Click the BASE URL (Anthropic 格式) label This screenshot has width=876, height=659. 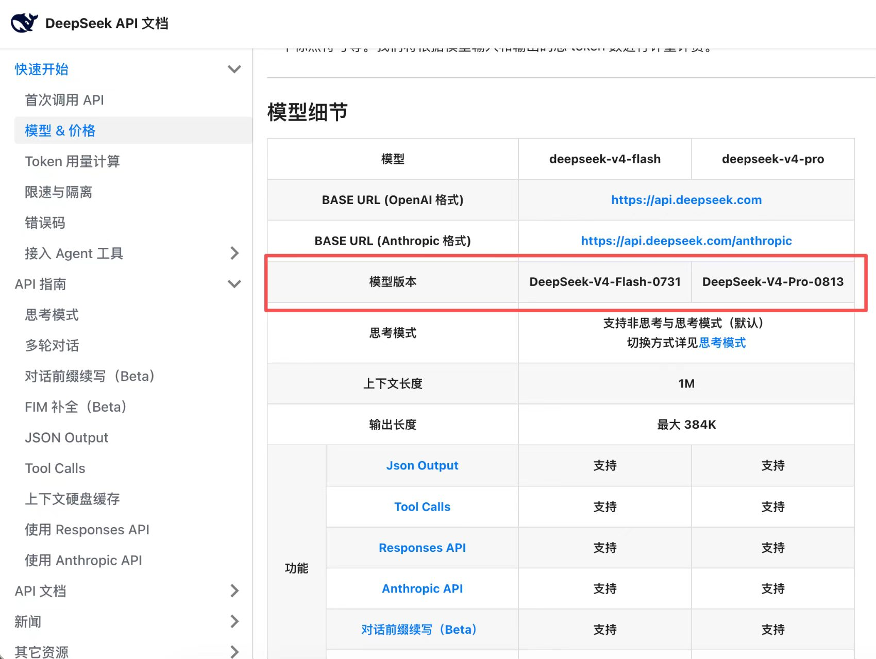coord(393,241)
